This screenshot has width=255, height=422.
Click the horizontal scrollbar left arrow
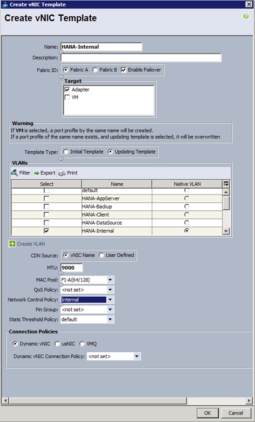[x=4, y=401]
